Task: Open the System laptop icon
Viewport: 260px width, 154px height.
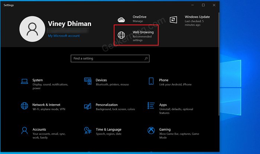Action: click(25, 81)
